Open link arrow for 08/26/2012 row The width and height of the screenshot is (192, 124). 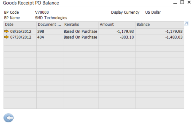[6, 31]
